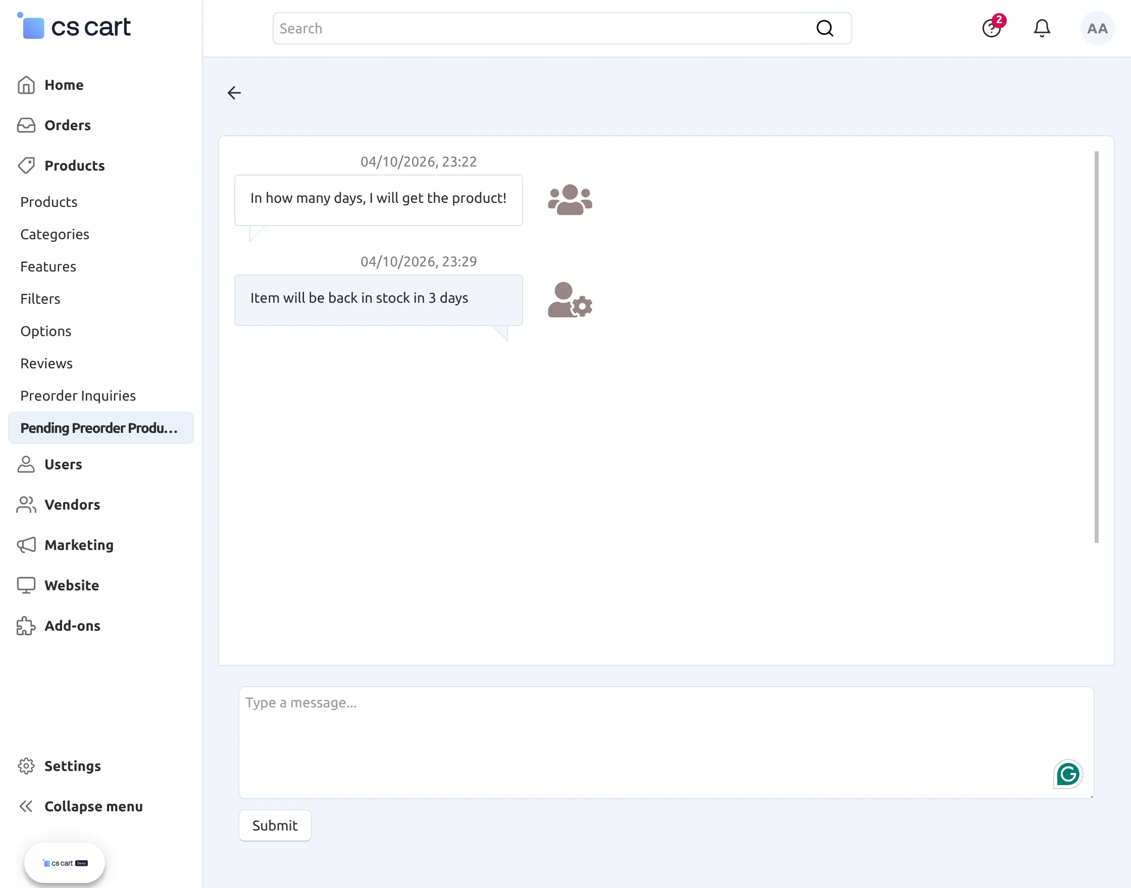Navigate to the Reviews section

pos(46,363)
